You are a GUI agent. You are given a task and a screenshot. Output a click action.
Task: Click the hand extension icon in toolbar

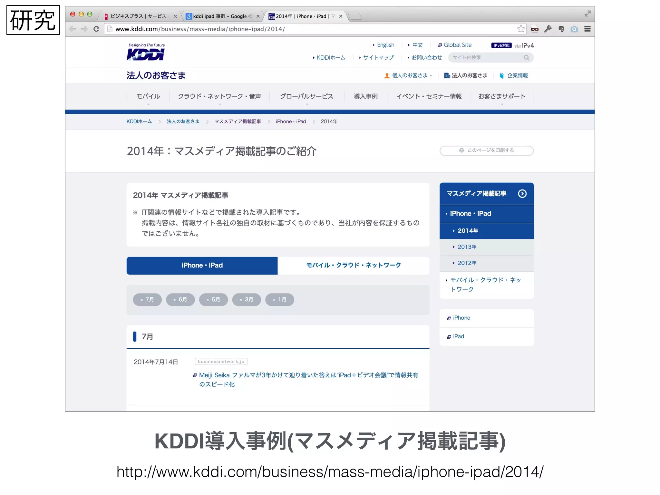(x=561, y=29)
